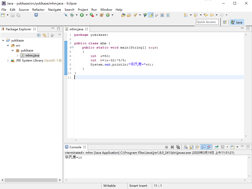
Task: Run program with green play icon
Action: [x=82, y=15]
